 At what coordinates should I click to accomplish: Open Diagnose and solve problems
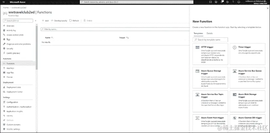(18, 44)
